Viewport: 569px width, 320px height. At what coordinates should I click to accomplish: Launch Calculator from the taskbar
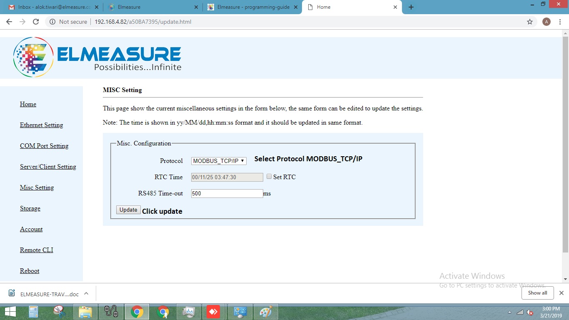(33, 312)
